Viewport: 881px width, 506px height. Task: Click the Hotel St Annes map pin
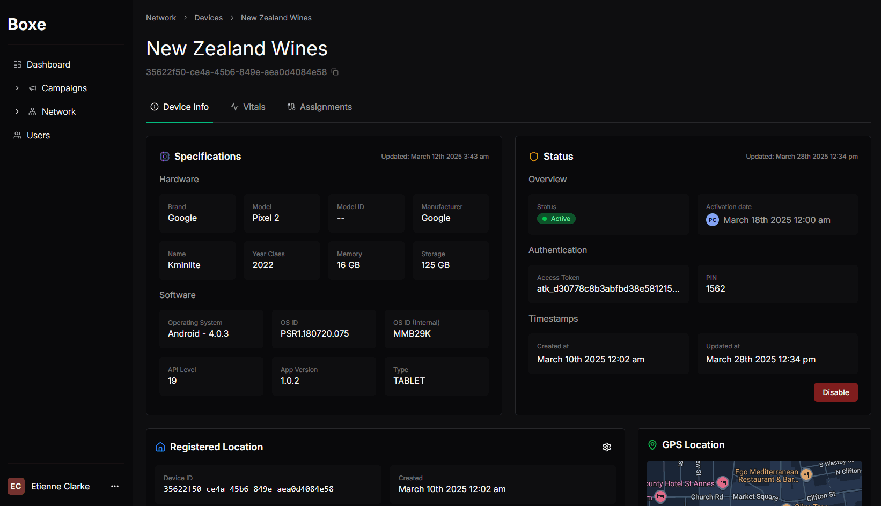point(723,482)
